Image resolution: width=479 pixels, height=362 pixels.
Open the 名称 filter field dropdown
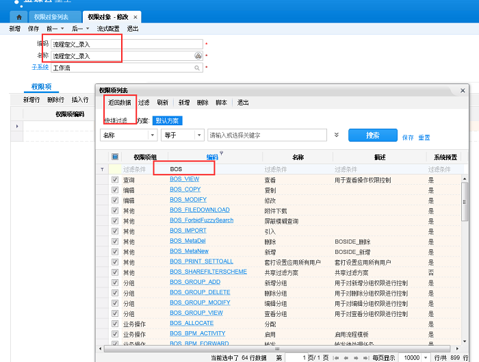click(x=152, y=135)
